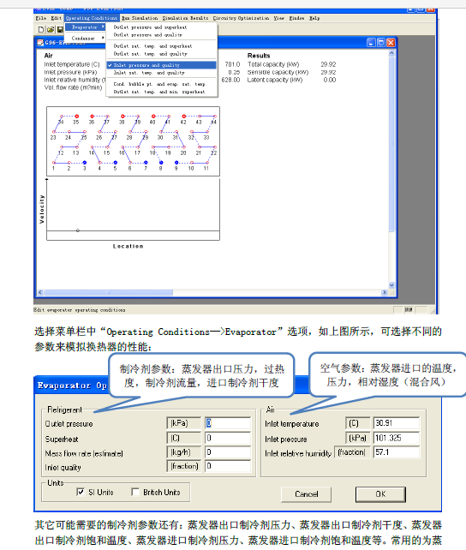
Task: Enable the British Units checkbox
Action: click(x=135, y=492)
